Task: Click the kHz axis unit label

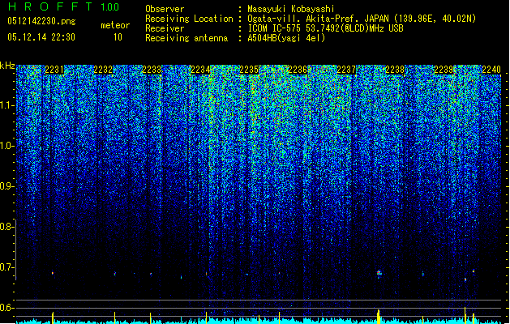Action: point(7,66)
